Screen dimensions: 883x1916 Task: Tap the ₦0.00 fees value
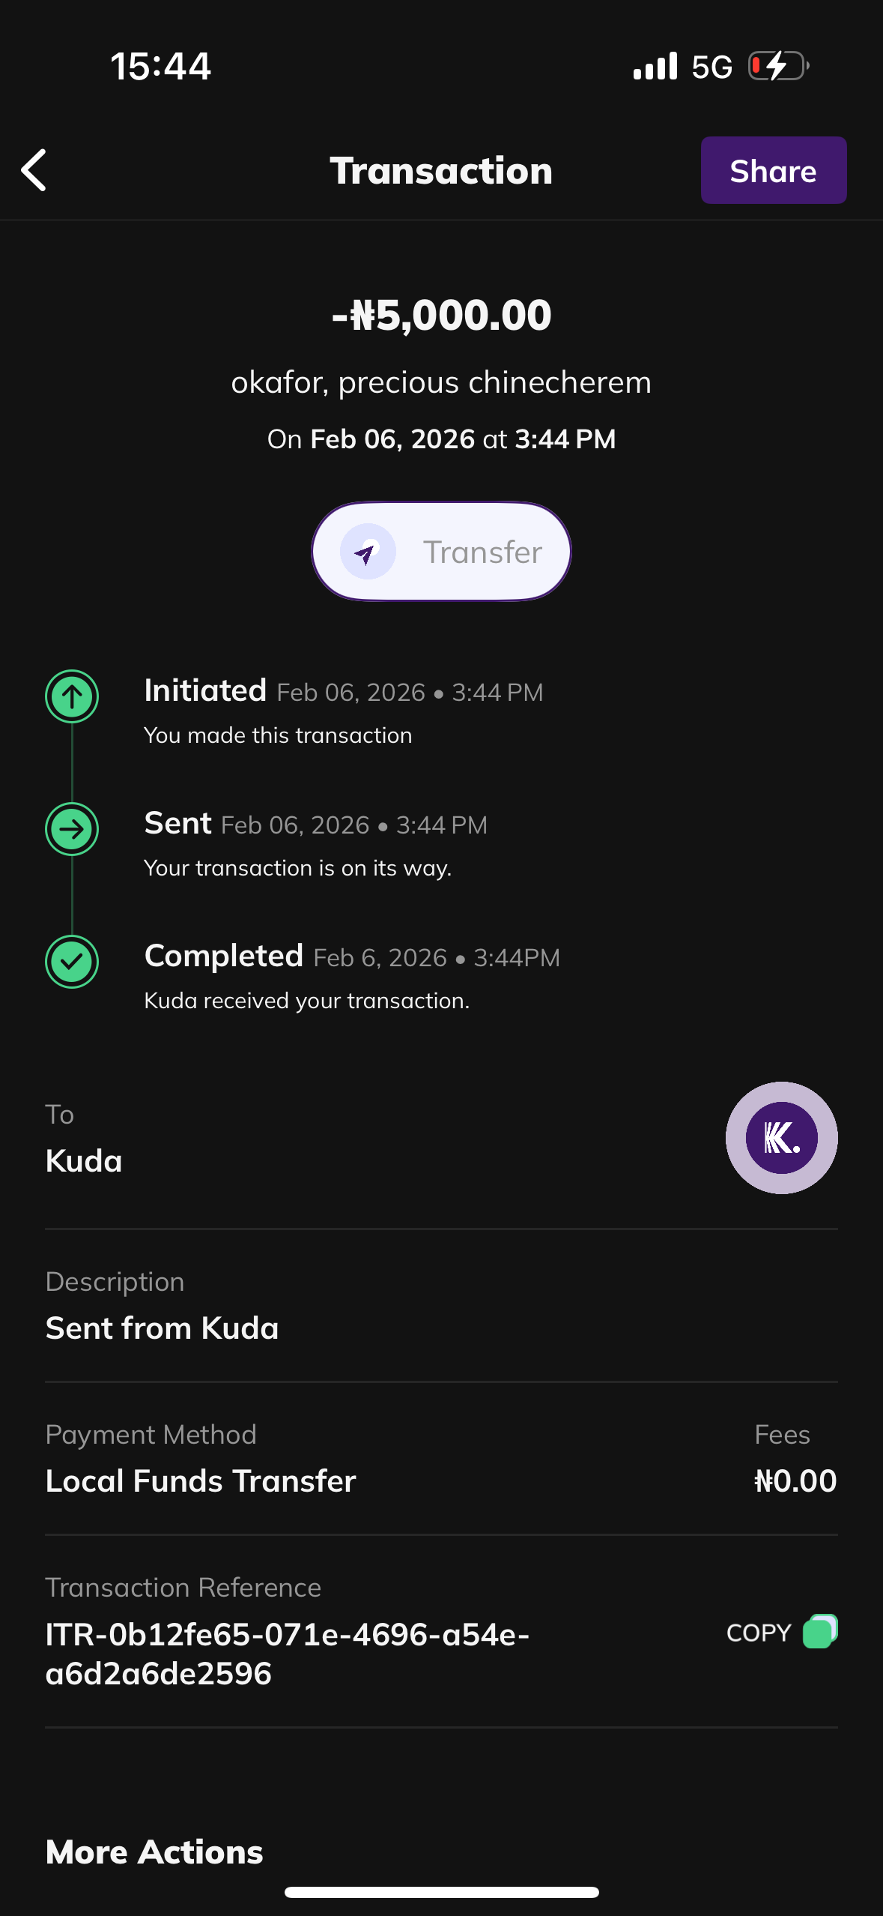tap(795, 1481)
